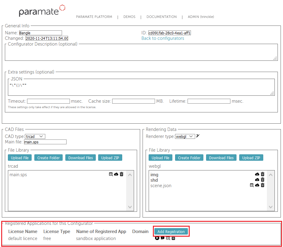283x247 pixels.
Task: Click the ID input field
Action: click(170, 33)
